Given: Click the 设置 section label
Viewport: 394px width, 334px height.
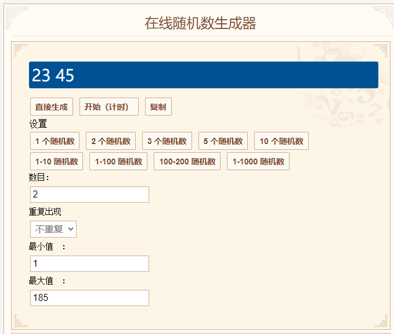Looking at the screenshot, I should [38, 124].
